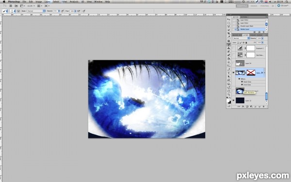Select the Eraser tool

228,55
